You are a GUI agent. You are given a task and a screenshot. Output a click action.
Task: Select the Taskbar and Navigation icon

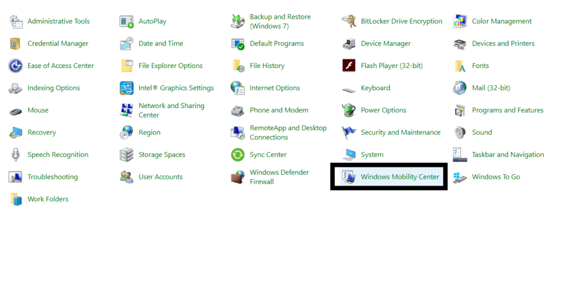[x=460, y=155]
